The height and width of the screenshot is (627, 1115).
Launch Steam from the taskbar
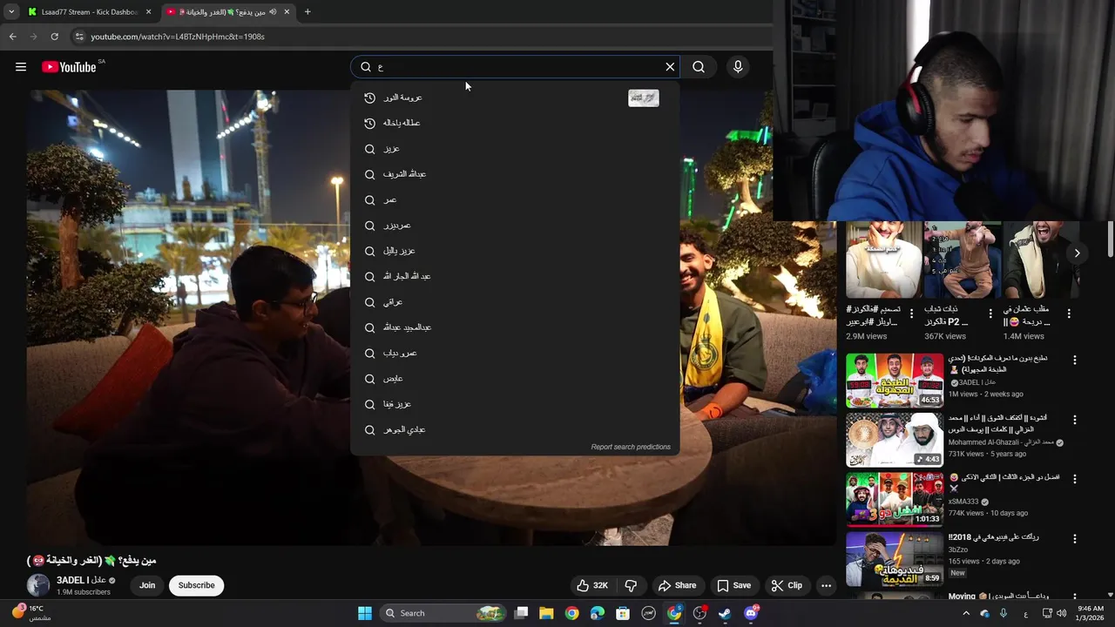pos(725,613)
